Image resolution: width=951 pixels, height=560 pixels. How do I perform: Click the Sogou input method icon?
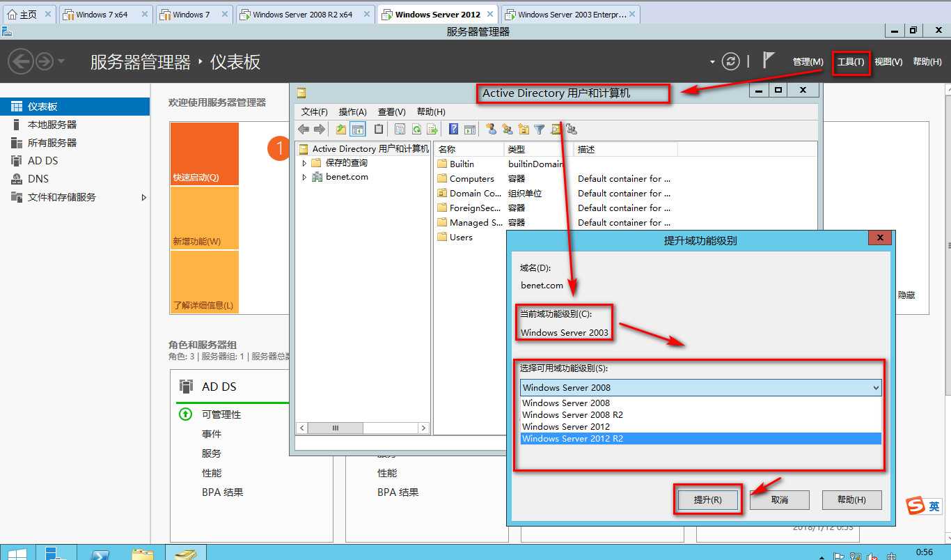[x=915, y=506]
